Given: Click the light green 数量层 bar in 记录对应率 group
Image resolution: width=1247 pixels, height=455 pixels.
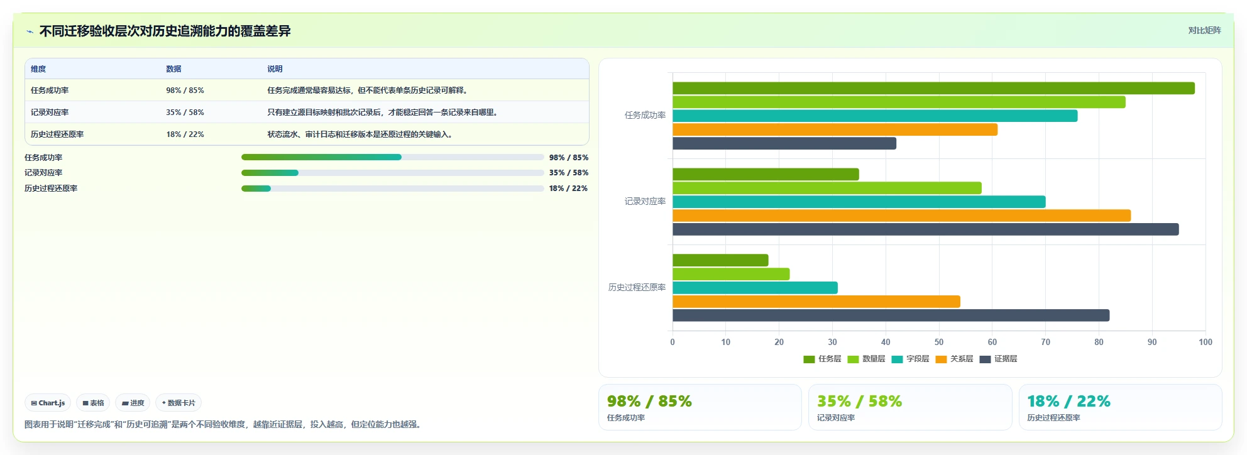Looking at the screenshot, I should tap(827, 188).
